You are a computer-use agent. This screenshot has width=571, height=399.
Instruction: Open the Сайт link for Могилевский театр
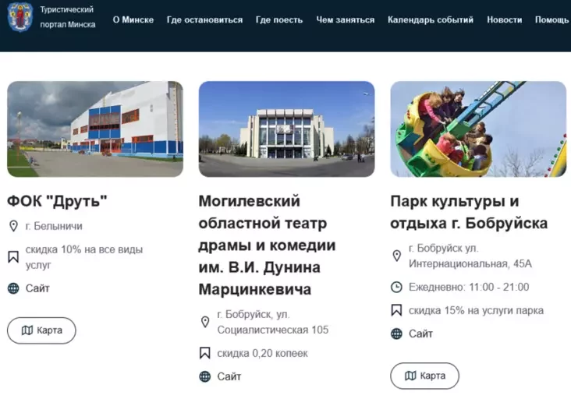pos(229,376)
